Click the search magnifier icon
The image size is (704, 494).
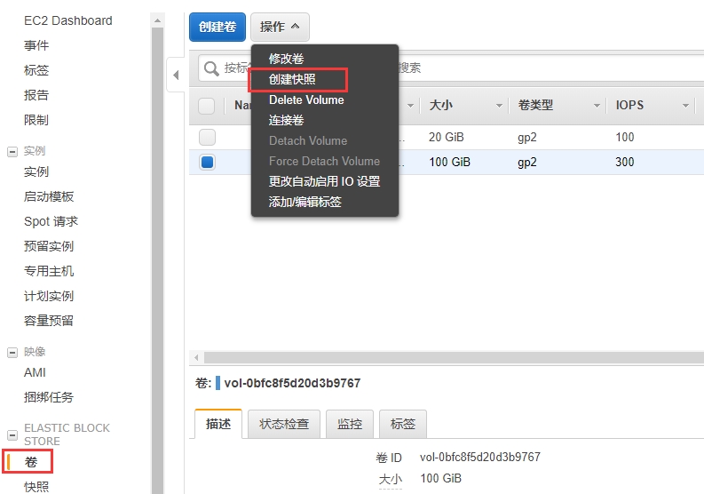tap(210, 68)
